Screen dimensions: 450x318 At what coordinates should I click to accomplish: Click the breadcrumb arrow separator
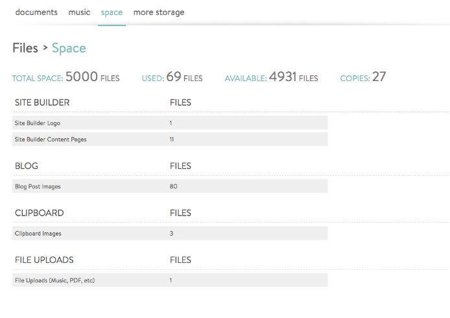[x=45, y=47]
